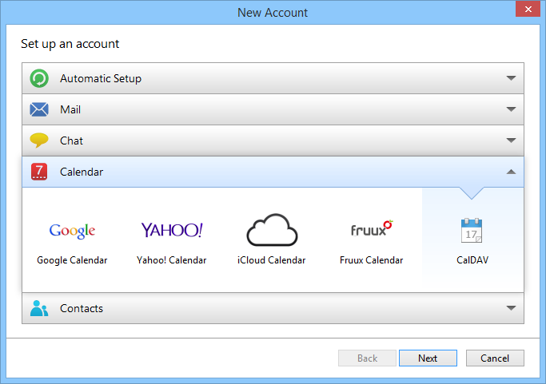Select the Yahoo! logo
The image size is (546, 384).
pyautogui.click(x=172, y=230)
